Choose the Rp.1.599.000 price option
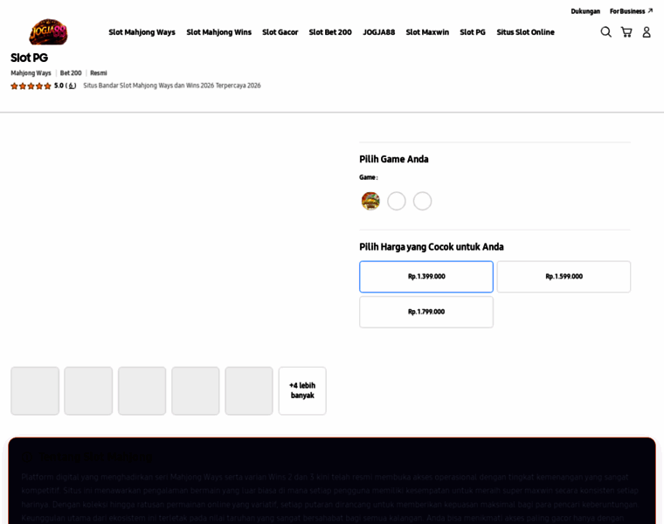Image resolution: width=664 pixels, height=524 pixels. (564, 276)
